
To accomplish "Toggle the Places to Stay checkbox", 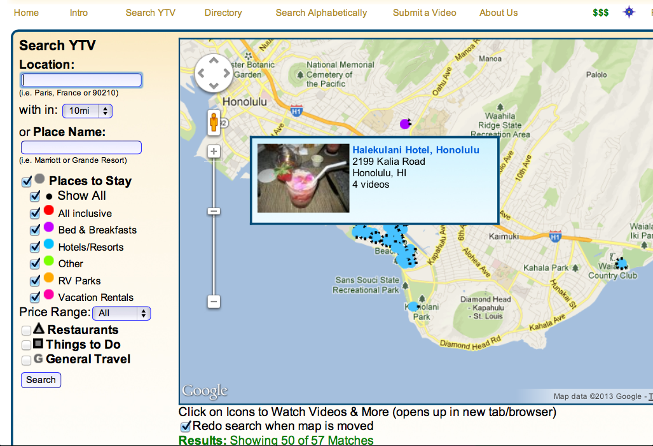I will [x=27, y=181].
